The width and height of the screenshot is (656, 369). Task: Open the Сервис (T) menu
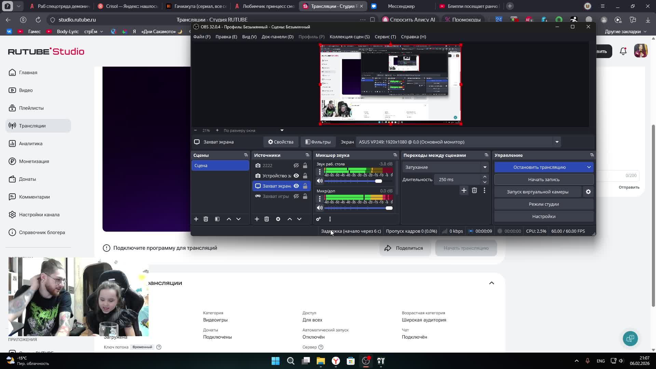coord(385,37)
